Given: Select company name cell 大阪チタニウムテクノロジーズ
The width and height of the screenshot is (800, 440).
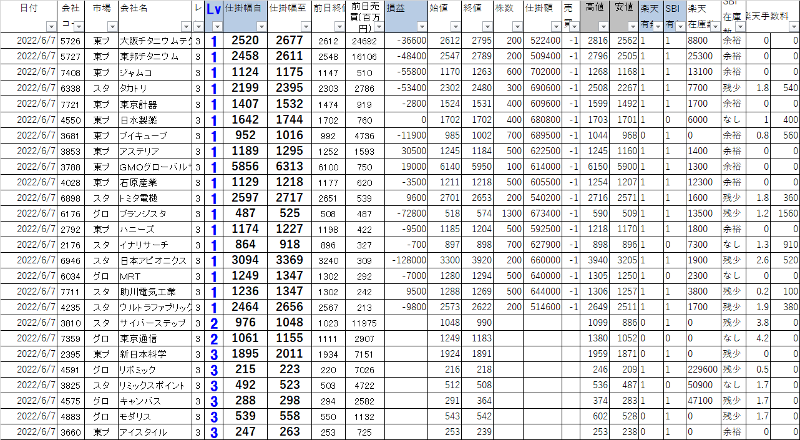Looking at the screenshot, I should (155, 41).
